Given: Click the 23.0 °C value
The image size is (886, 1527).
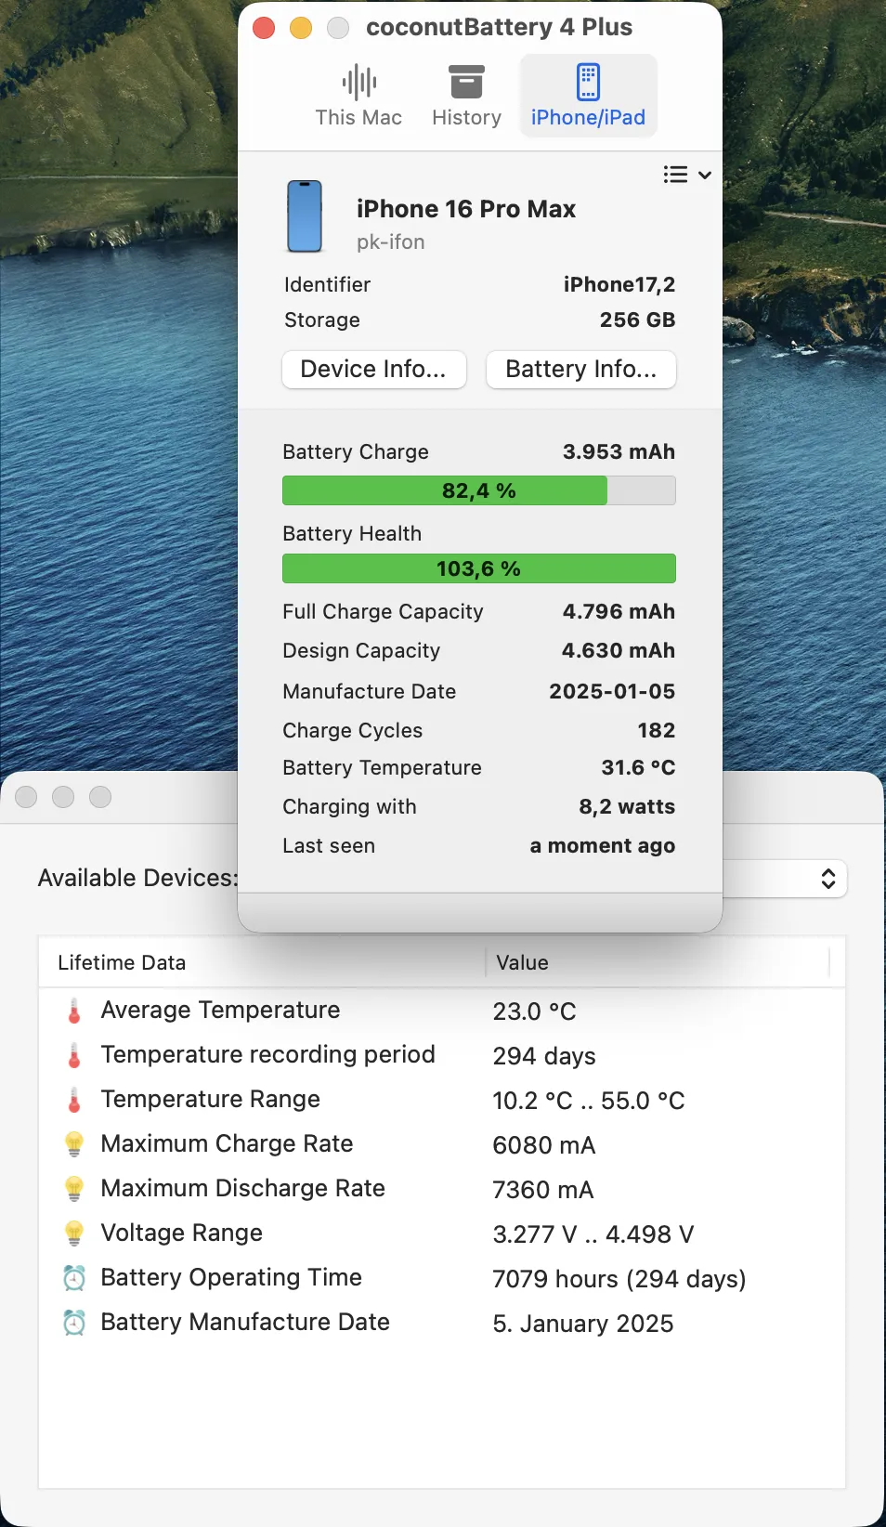Looking at the screenshot, I should click(x=534, y=1011).
